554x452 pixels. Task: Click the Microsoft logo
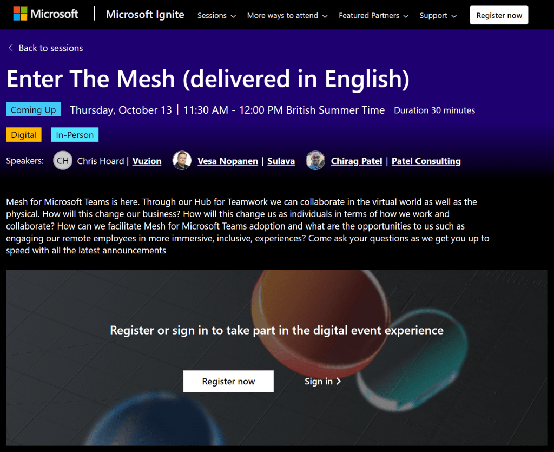[x=46, y=15]
